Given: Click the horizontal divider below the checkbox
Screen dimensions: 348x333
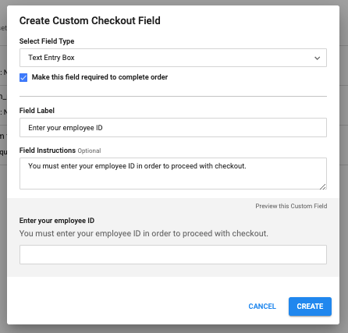Looking at the screenshot, I should pos(173,96).
